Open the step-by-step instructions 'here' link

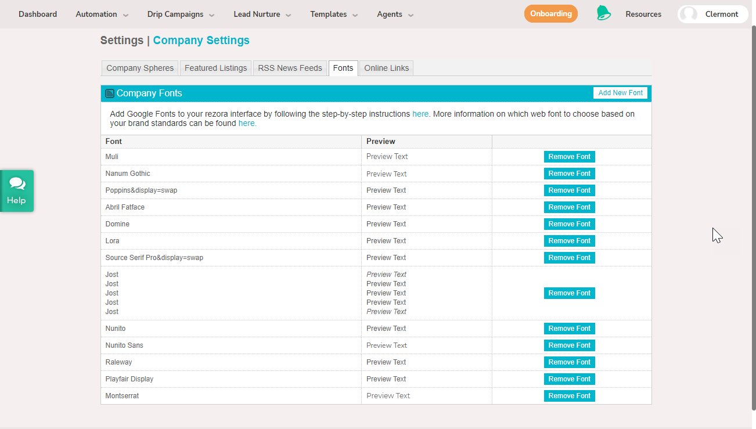coord(422,114)
